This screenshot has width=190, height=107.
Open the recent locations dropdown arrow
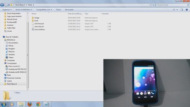9,5
